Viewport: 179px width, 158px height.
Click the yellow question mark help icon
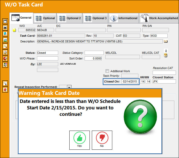pos(165,55)
